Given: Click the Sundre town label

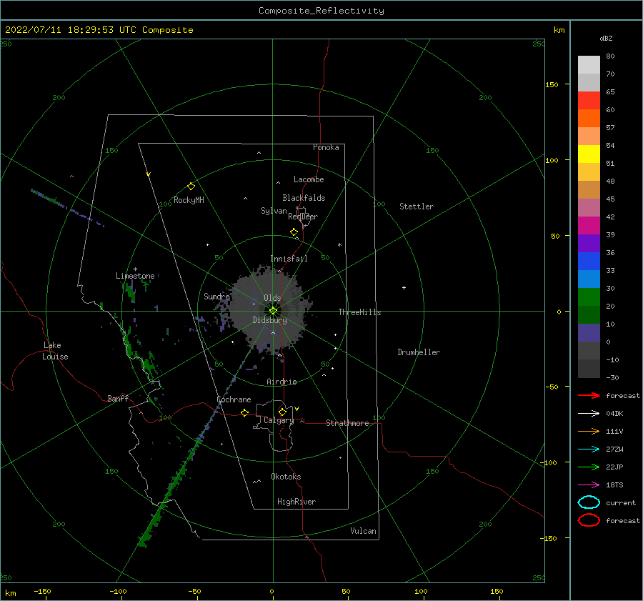Looking at the screenshot, I should coord(216,296).
